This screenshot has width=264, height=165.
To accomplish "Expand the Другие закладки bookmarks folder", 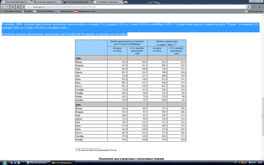I will 254,11.
